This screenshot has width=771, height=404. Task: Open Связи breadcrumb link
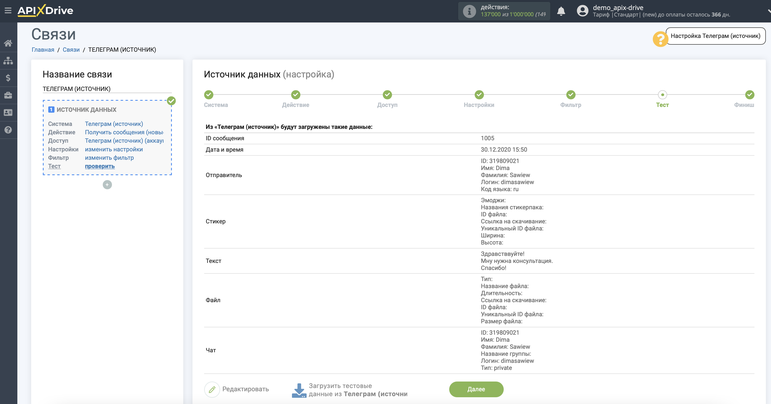[x=71, y=50]
